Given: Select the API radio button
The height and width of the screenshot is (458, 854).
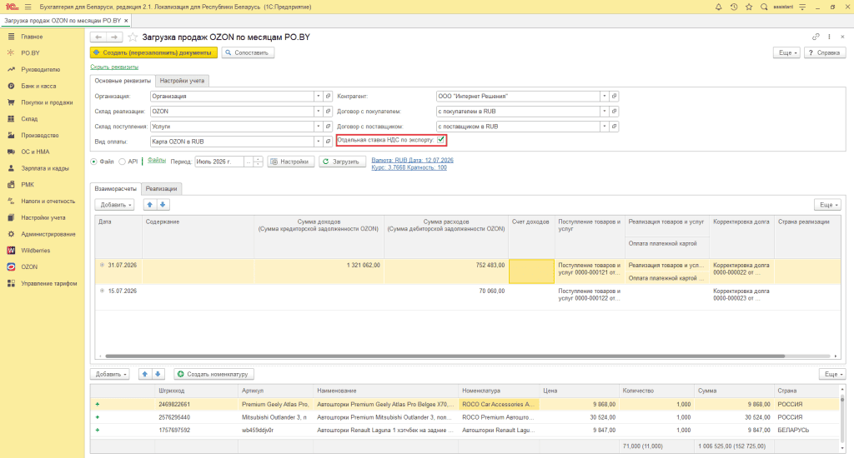Looking at the screenshot, I should [122, 162].
